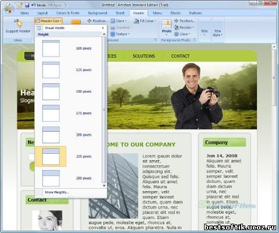Screen dimensions: 279x233
Task: Click the Save icon in quick access toolbar
Action: [x=27, y=5]
